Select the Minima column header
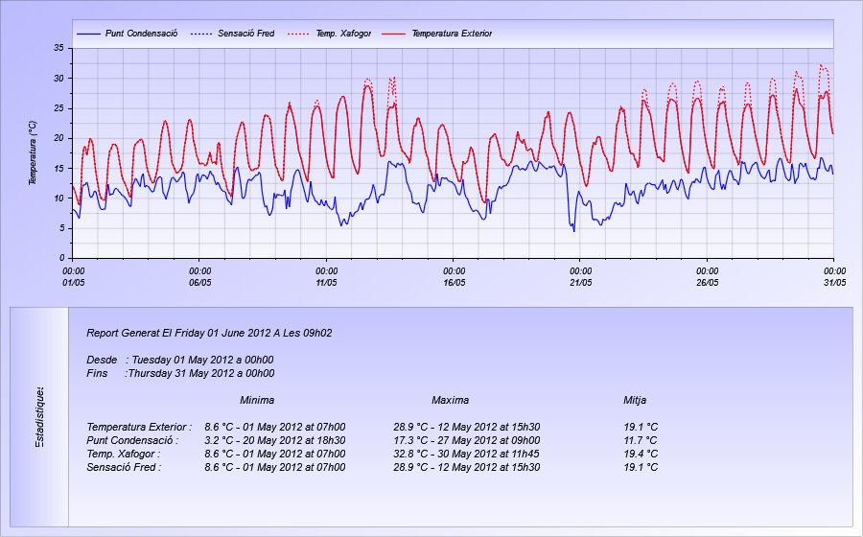Screen dimensions: 863x537 click(x=257, y=400)
